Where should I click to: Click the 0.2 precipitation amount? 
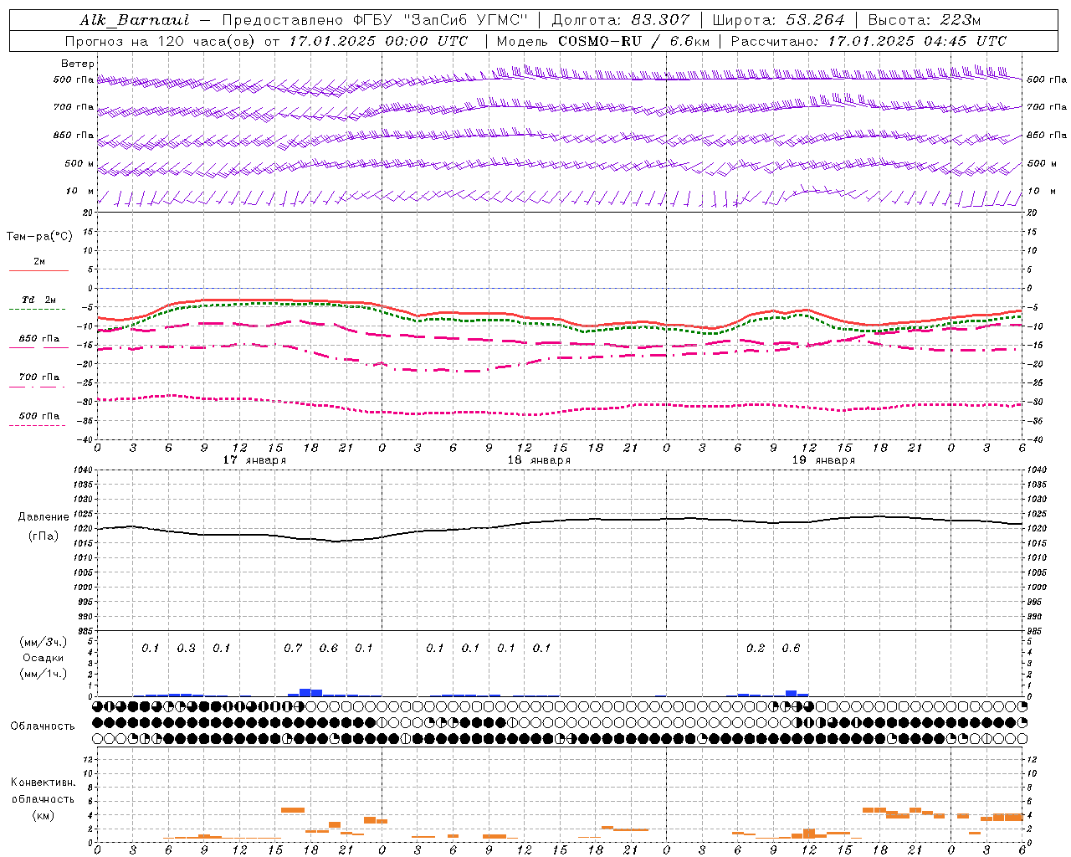(x=756, y=648)
